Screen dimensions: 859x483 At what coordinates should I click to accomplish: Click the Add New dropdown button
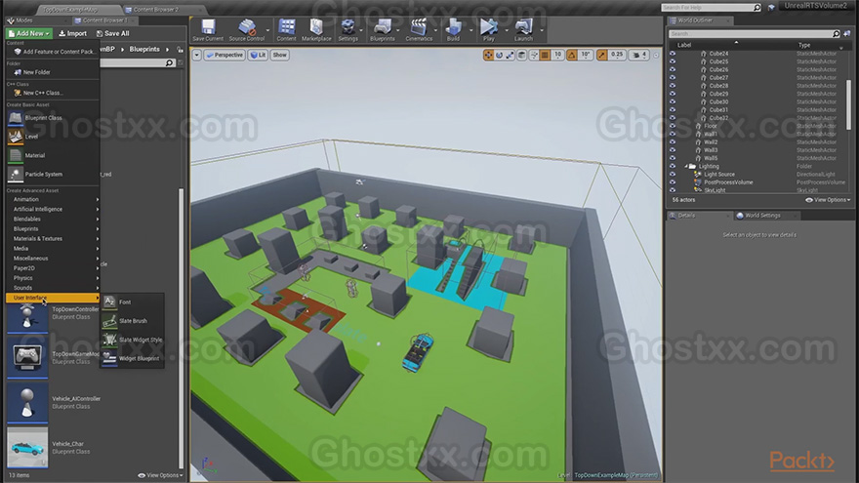[x=29, y=33]
